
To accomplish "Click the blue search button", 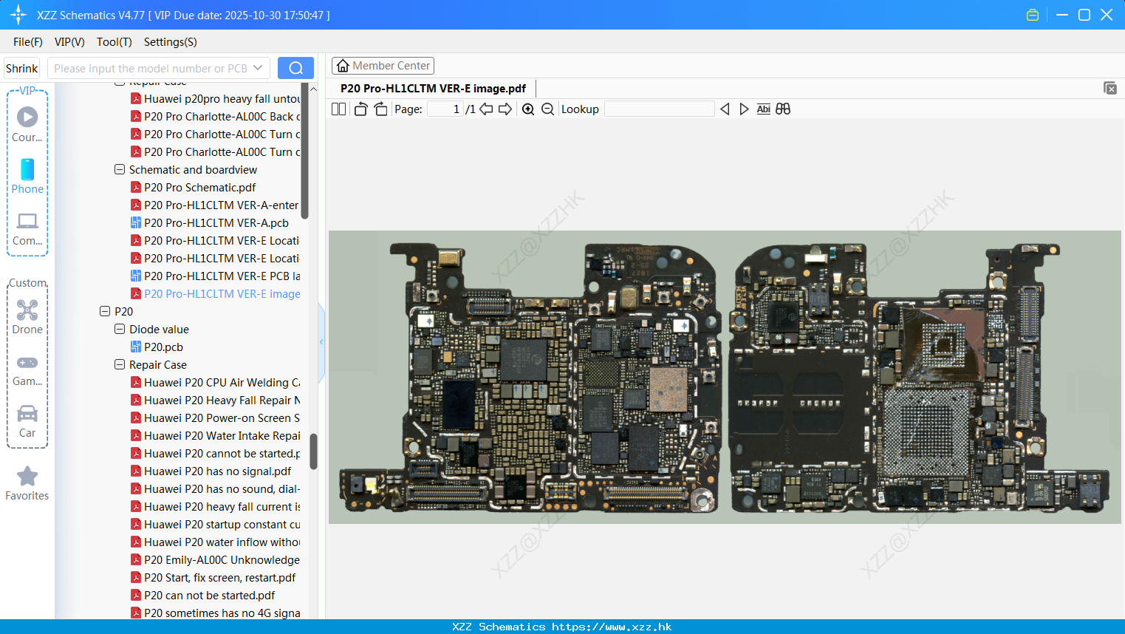I will [295, 68].
